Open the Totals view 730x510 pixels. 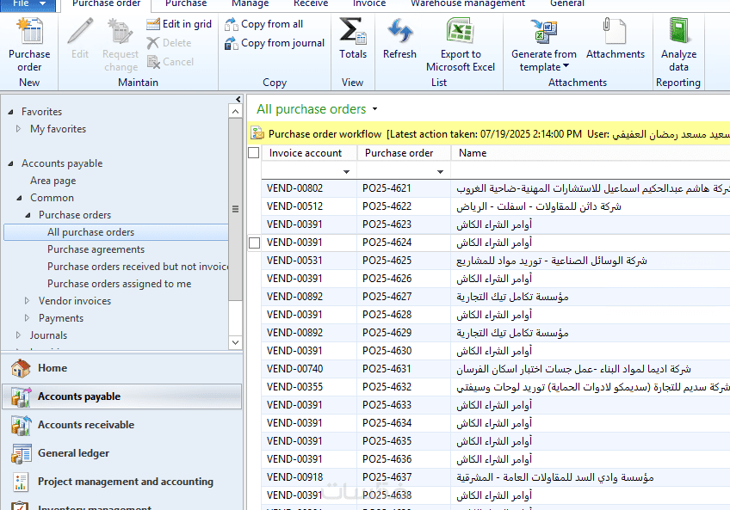click(353, 38)
